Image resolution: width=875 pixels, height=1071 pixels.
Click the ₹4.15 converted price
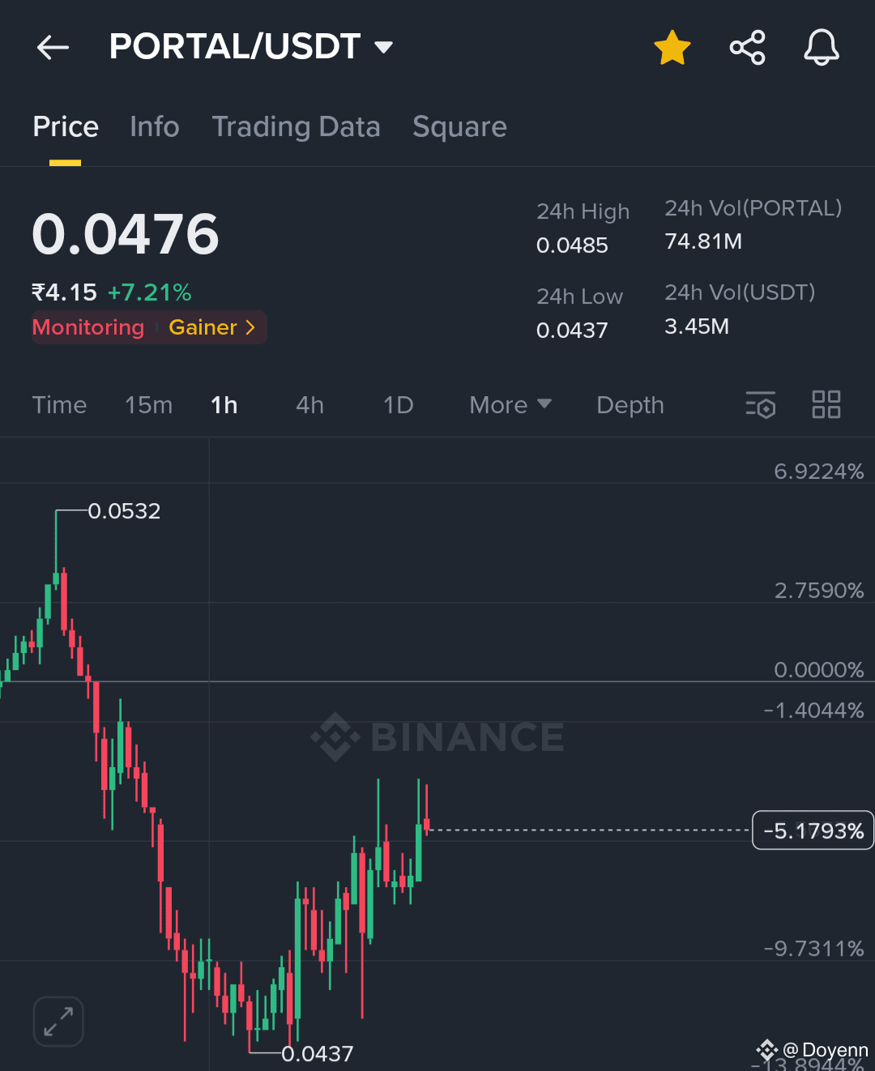(x=65, y=292)
